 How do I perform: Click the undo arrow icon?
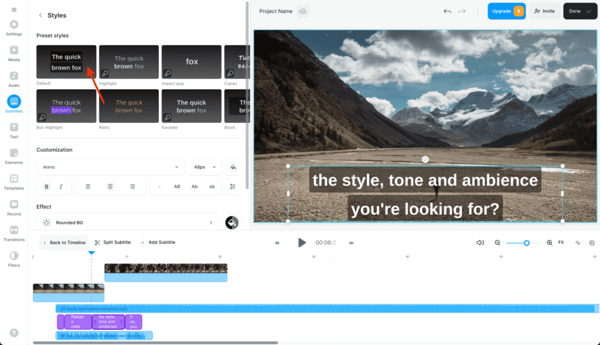(448, 11)
